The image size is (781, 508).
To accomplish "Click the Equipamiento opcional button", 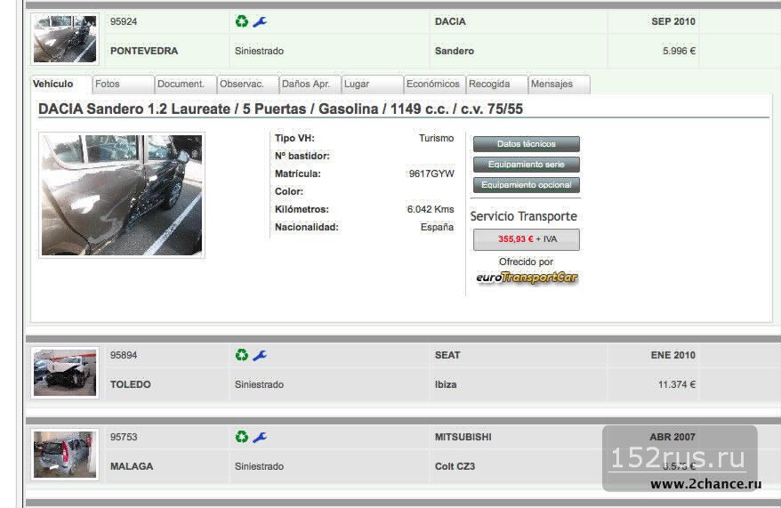I will [526, 185].
